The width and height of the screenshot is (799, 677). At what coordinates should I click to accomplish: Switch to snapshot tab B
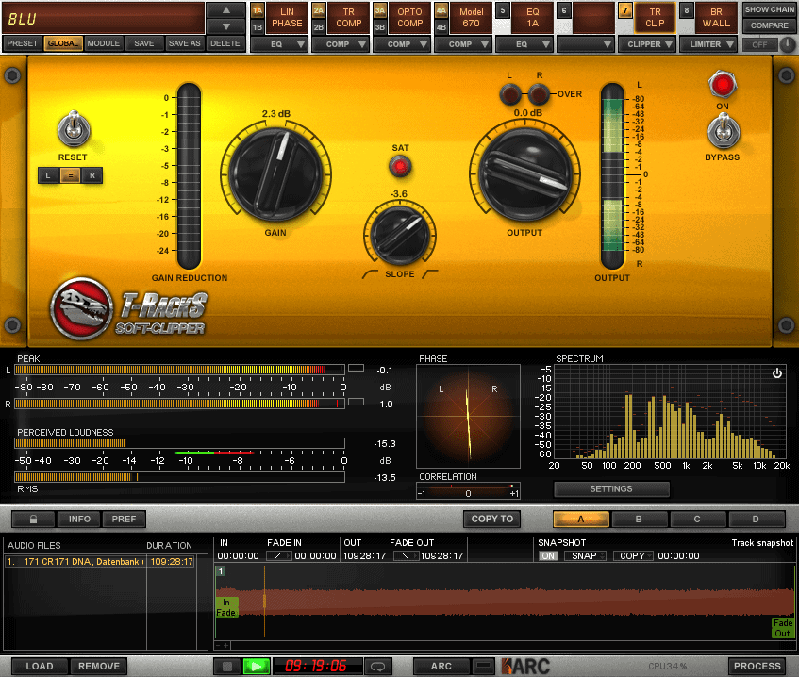[639, 519]
